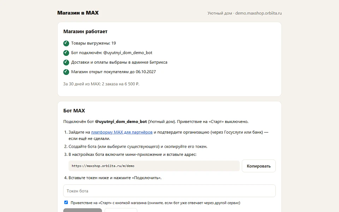Click the "Бот подключён: @uyutnyi_dom_demo_bot" line
The height and width of the screenshot is (212, 339).
pos(112,53)
